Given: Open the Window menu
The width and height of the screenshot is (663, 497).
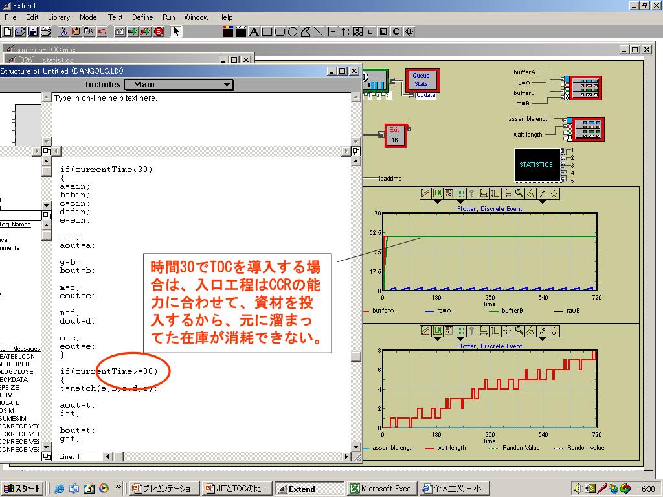Looking at the screenshot, I should (197, 17).
